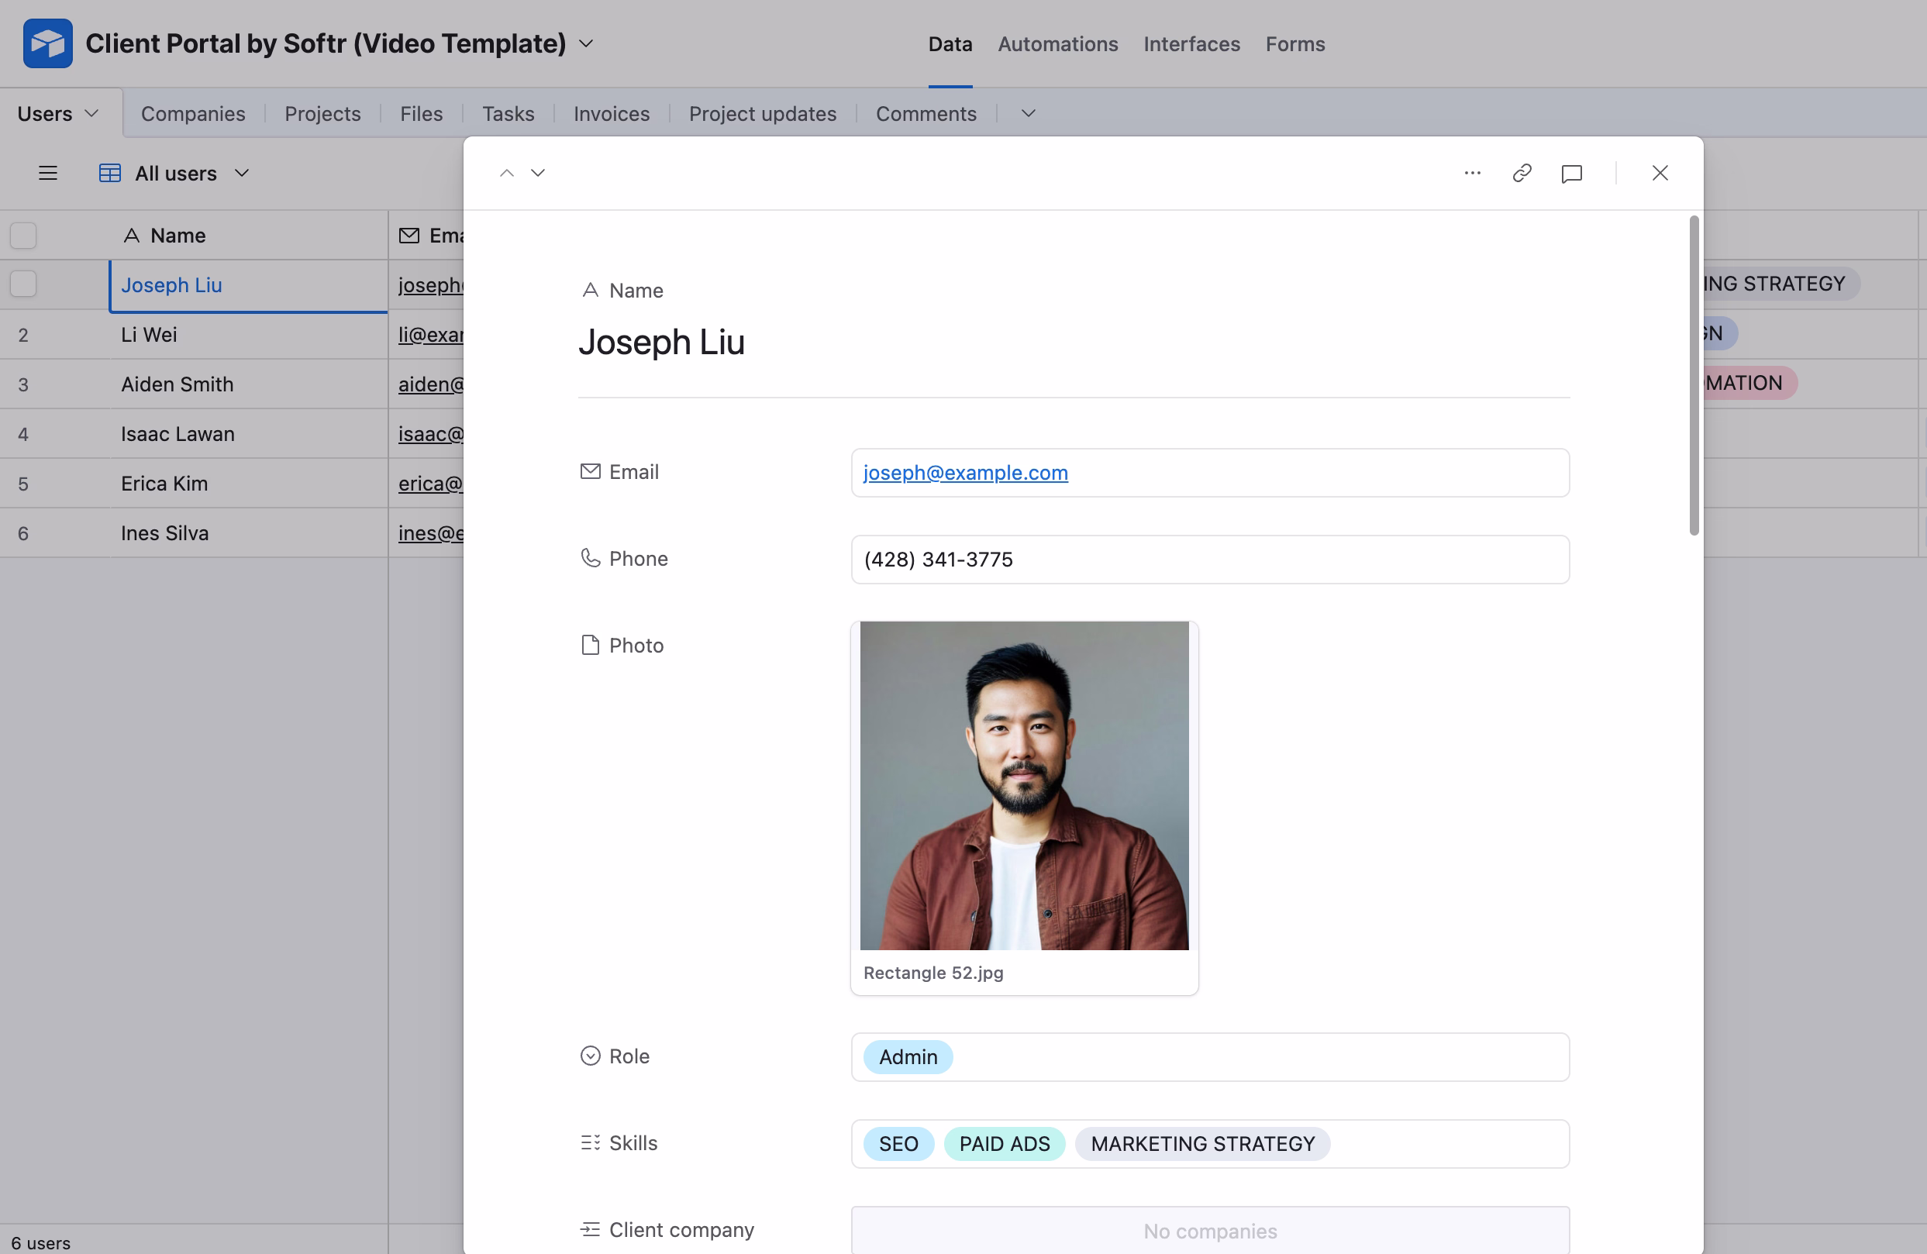Image resolution: width=1927 pixels, height=1254 pixels.
Task: Check the select-all checkbox in the header row
Action: (x=22, y=235)
